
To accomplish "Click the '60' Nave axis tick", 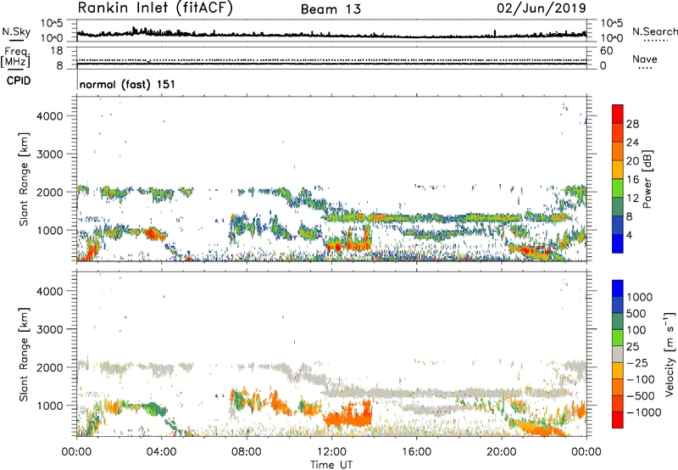I will pyautogui.click(x=606, y=51).
